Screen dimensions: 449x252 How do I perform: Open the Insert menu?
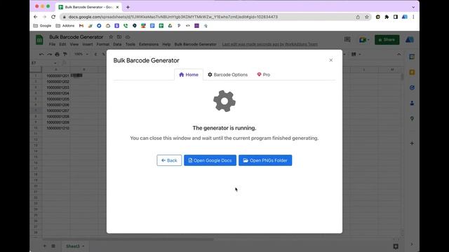[x=88, y=44]
